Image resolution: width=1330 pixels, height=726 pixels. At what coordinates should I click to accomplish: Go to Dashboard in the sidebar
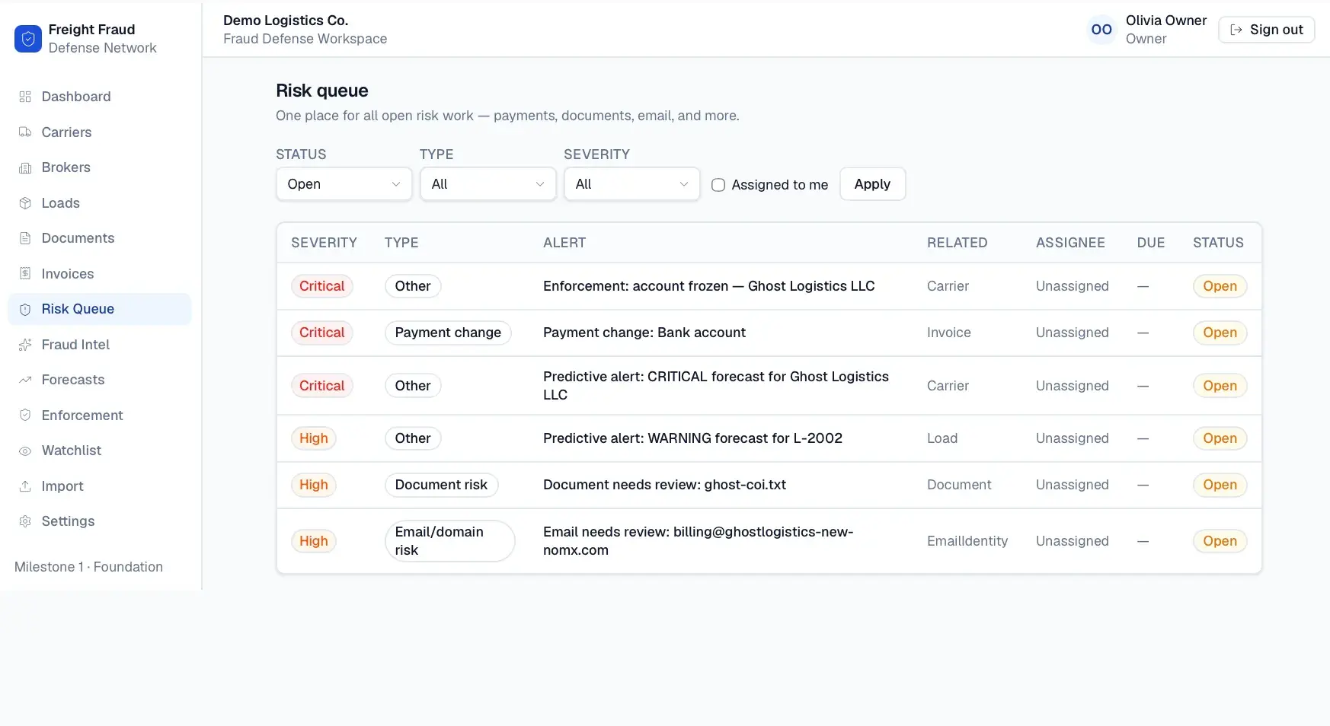(x=100, y=97)
